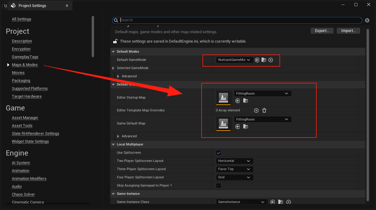This screenshot has height=210, width=376.
Task: Open the Game Instance Class dropdown
Action: pos(242,202)
